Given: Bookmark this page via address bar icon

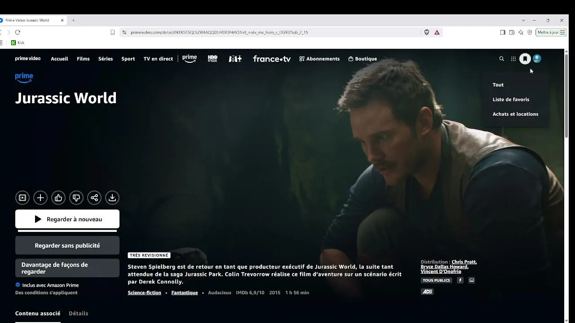Looking at the screenshot, I should pyautogui.click(x=112, y=32).
